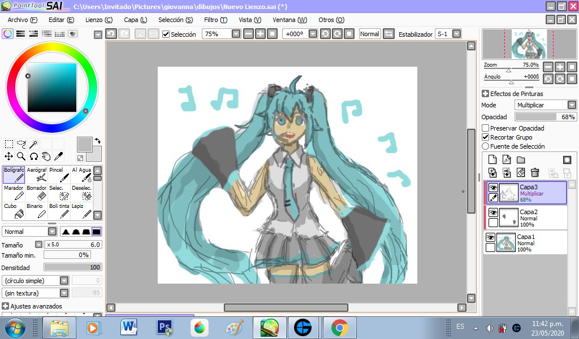The image size is (579, 339).
Task: Select Fuente de Selección option
Action: point(486,146)
